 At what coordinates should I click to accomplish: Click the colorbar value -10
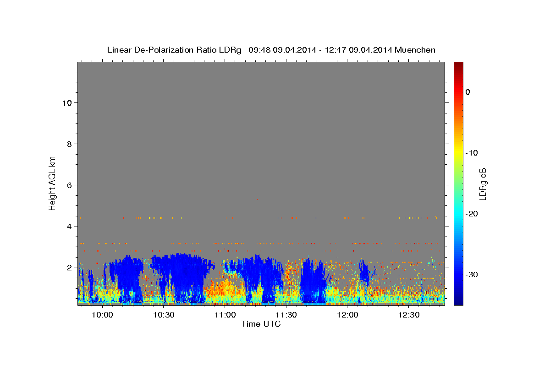pyautogui.click(x=472, y=153)
